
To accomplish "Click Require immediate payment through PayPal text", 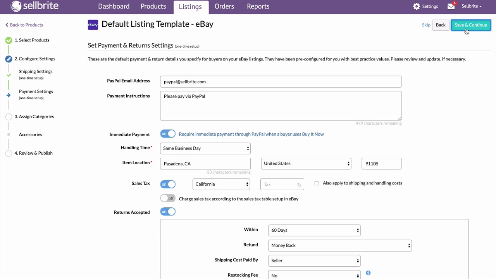I will (x=251, y=134).
